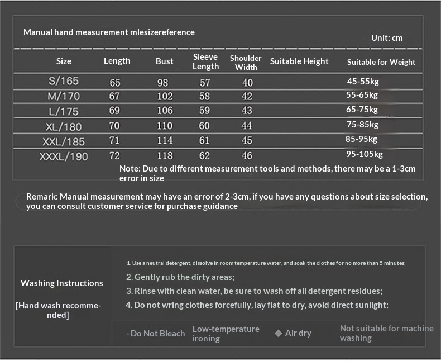Select the XXL/185 size row label

[64, 140]
